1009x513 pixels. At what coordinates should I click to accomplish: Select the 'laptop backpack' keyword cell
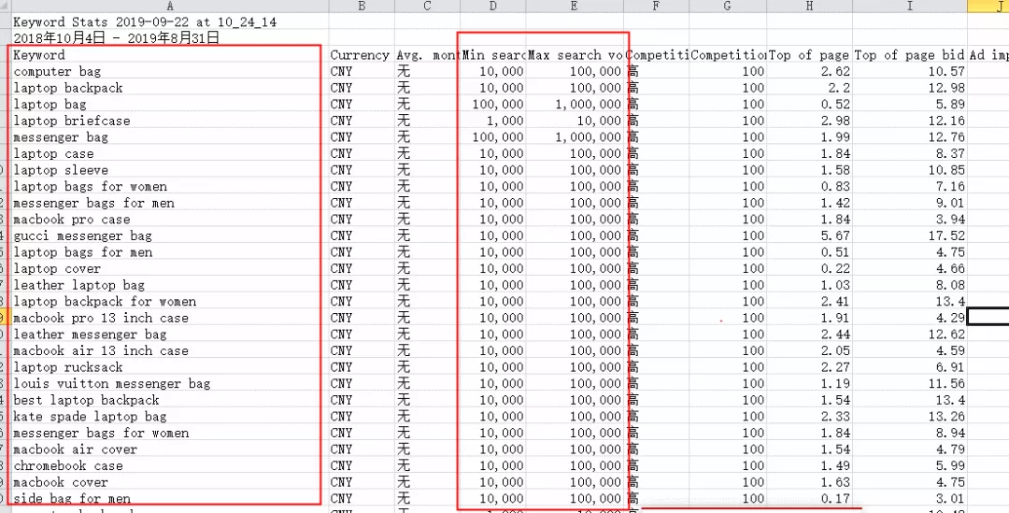[170, 88]
